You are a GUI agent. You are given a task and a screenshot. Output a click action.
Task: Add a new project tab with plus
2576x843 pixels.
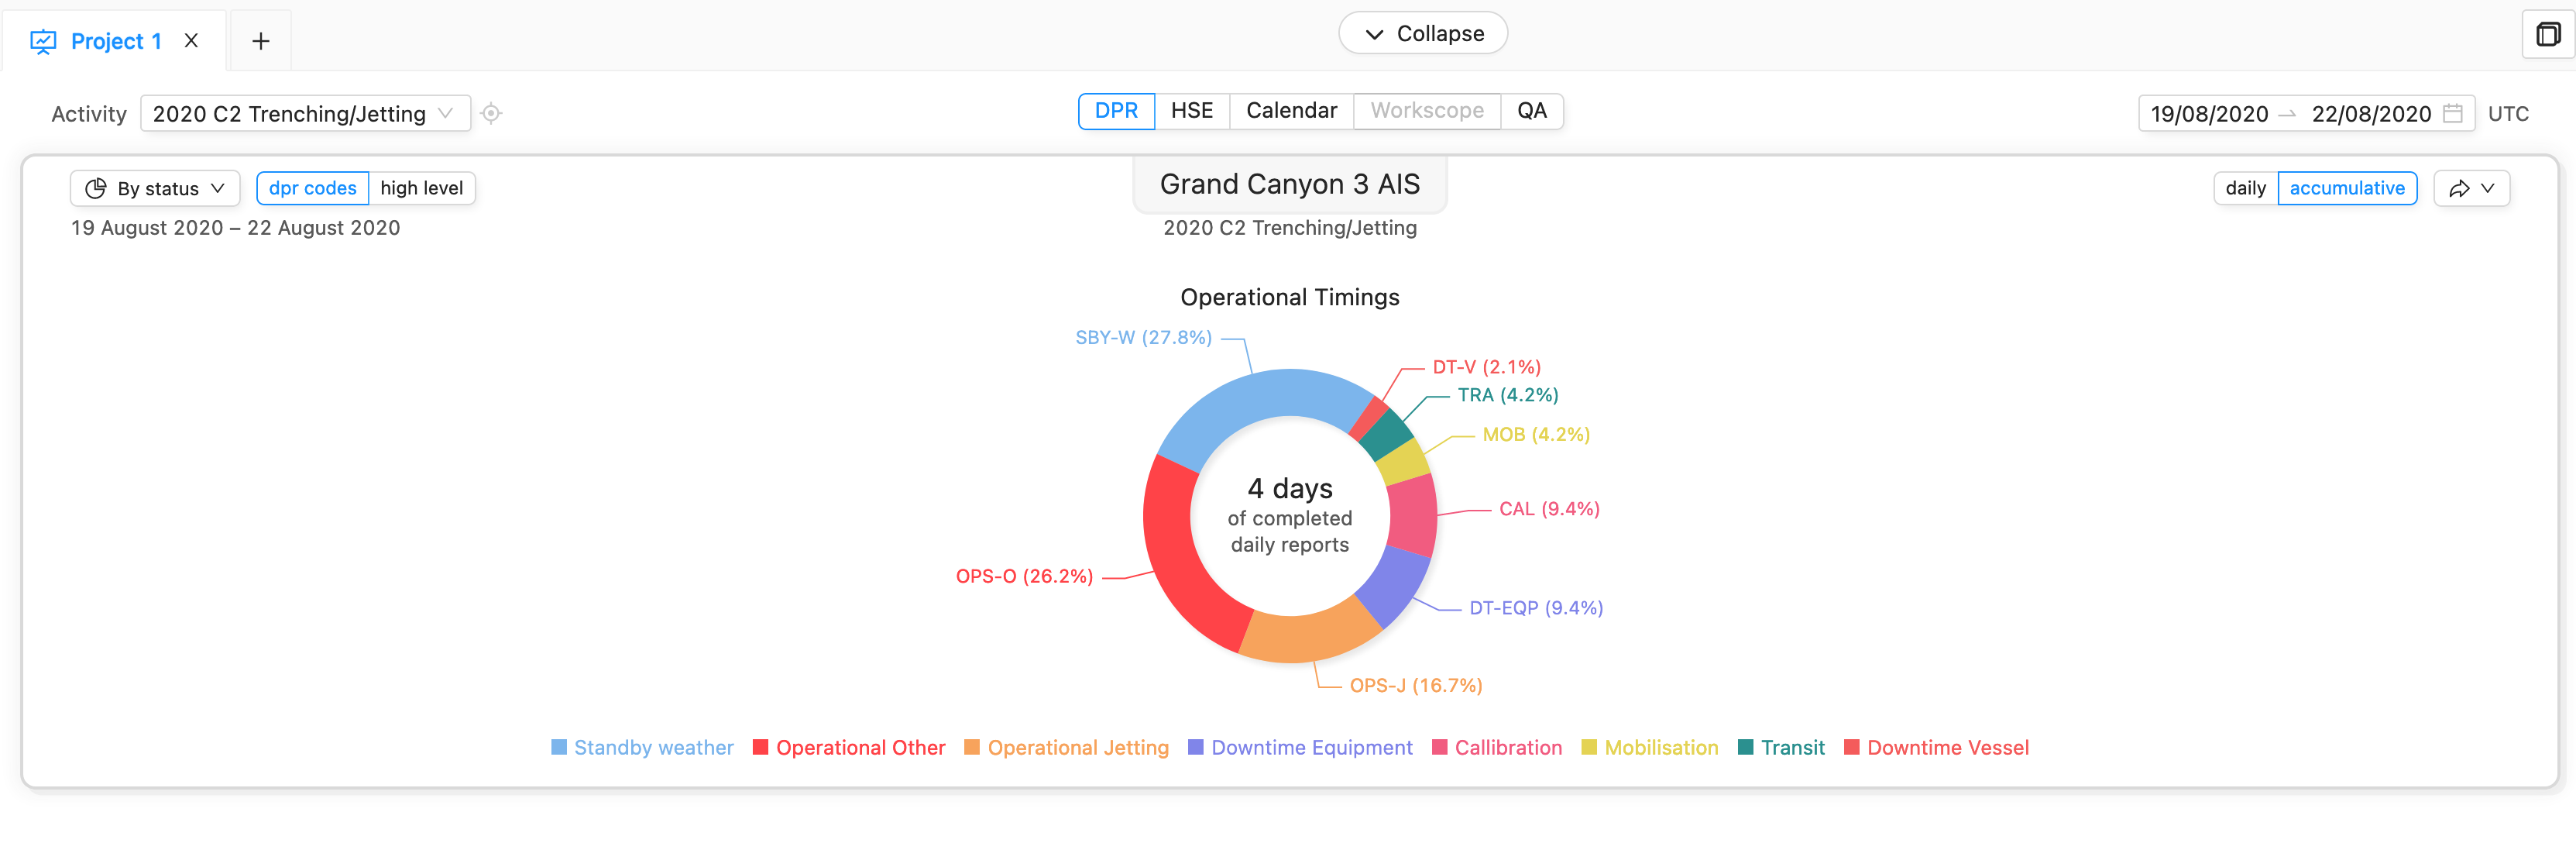click(260, 41)
